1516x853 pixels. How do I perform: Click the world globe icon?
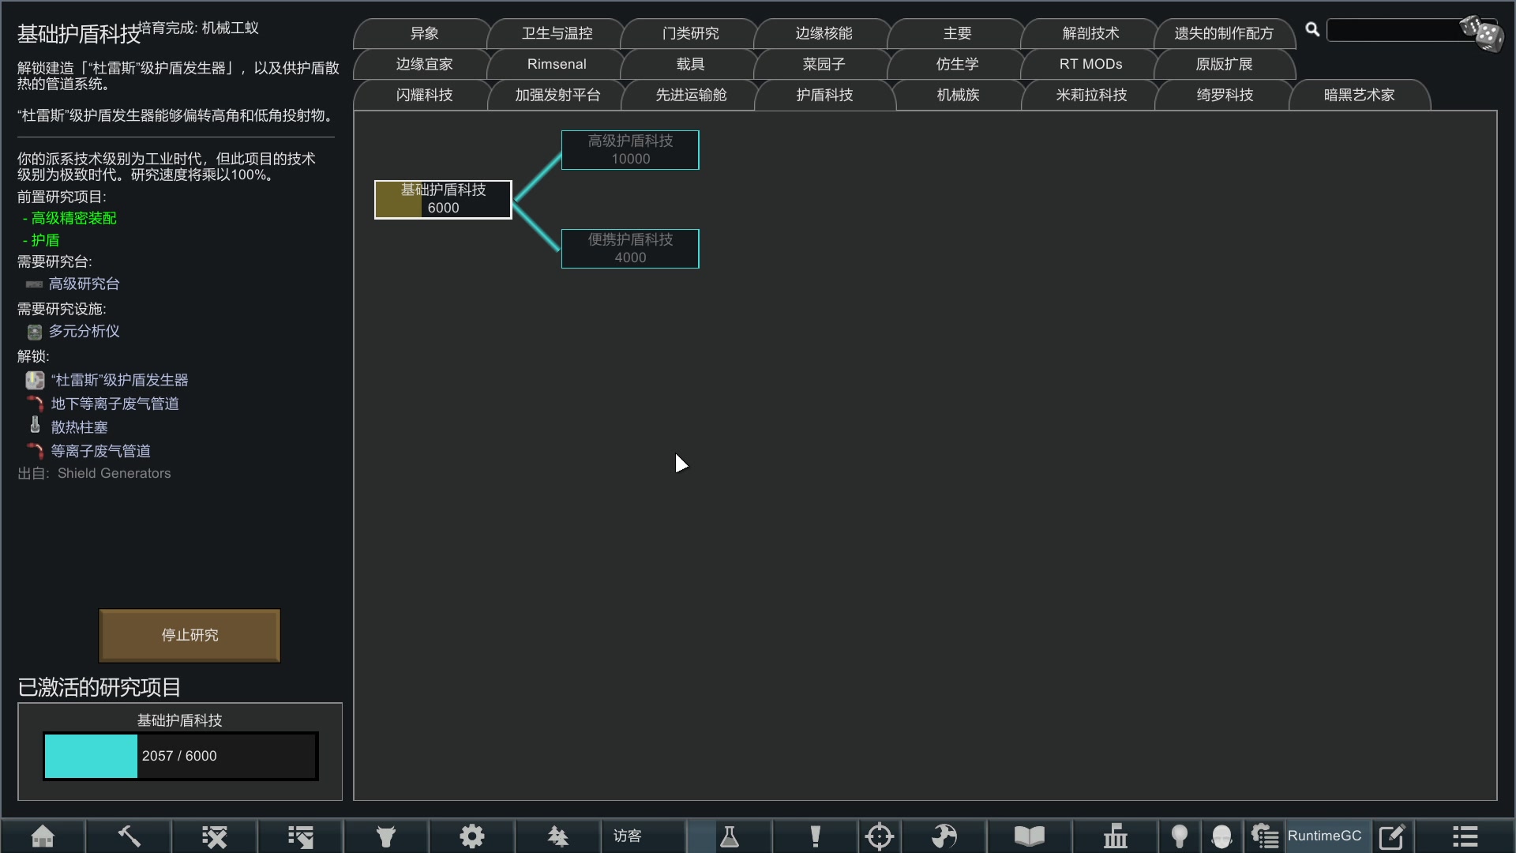(944, 836)
